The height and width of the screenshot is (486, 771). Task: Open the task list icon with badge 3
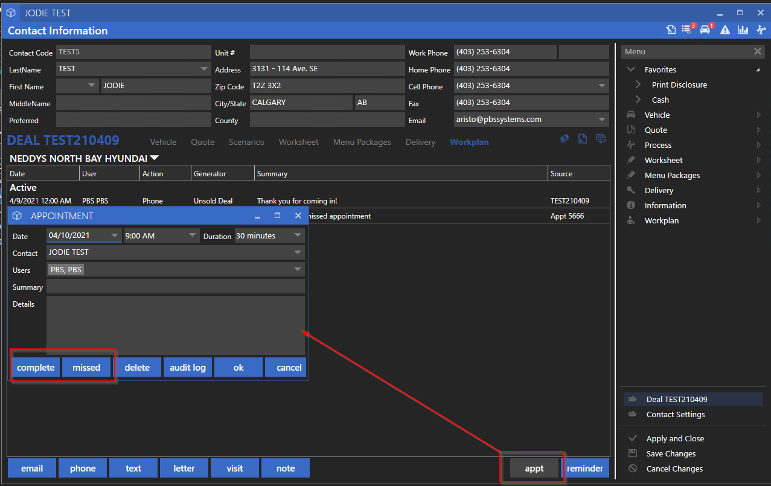[x=688, y=29]
